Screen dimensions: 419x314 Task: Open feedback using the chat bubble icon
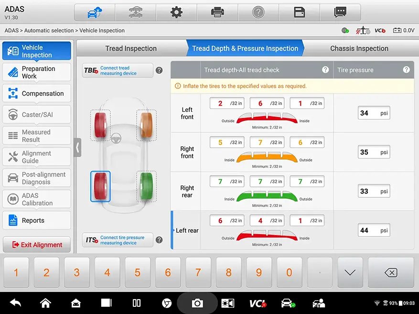tap(341, 13)
